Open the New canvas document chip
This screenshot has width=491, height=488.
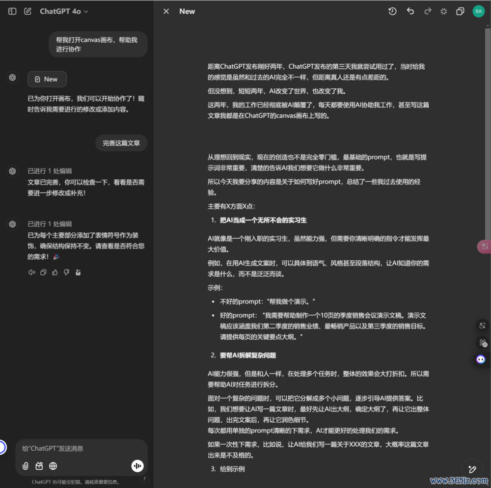[x=47, y=79]
